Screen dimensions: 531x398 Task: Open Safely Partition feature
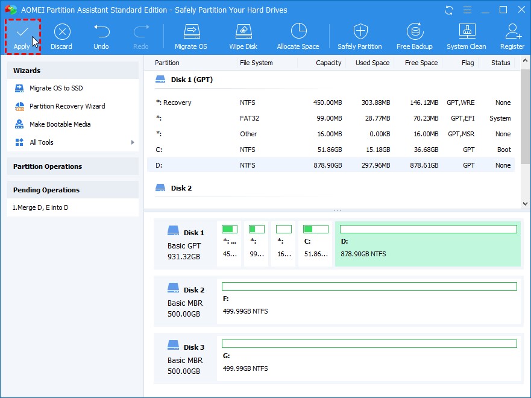[360, 37]
